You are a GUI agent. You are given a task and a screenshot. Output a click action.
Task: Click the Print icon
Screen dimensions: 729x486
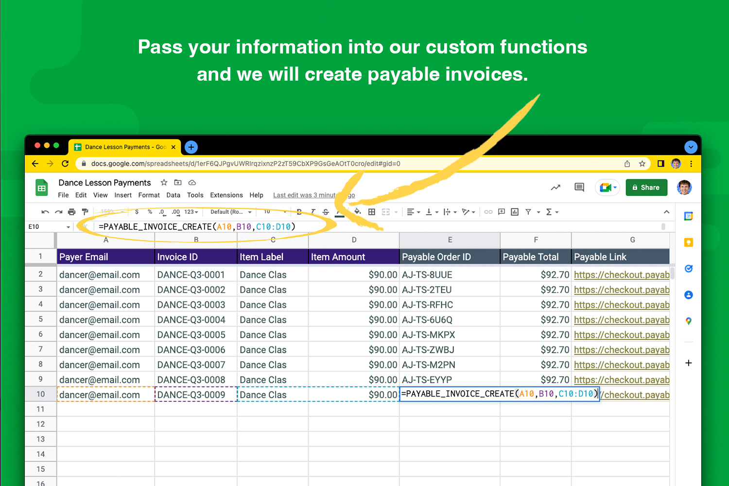pos(71,212)
